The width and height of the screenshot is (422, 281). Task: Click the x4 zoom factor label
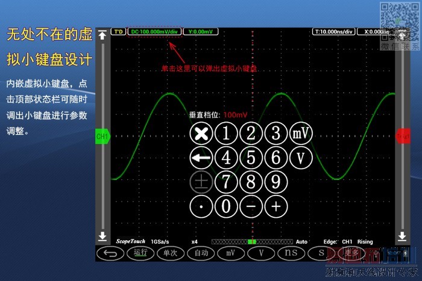click(x=194, y=242)
